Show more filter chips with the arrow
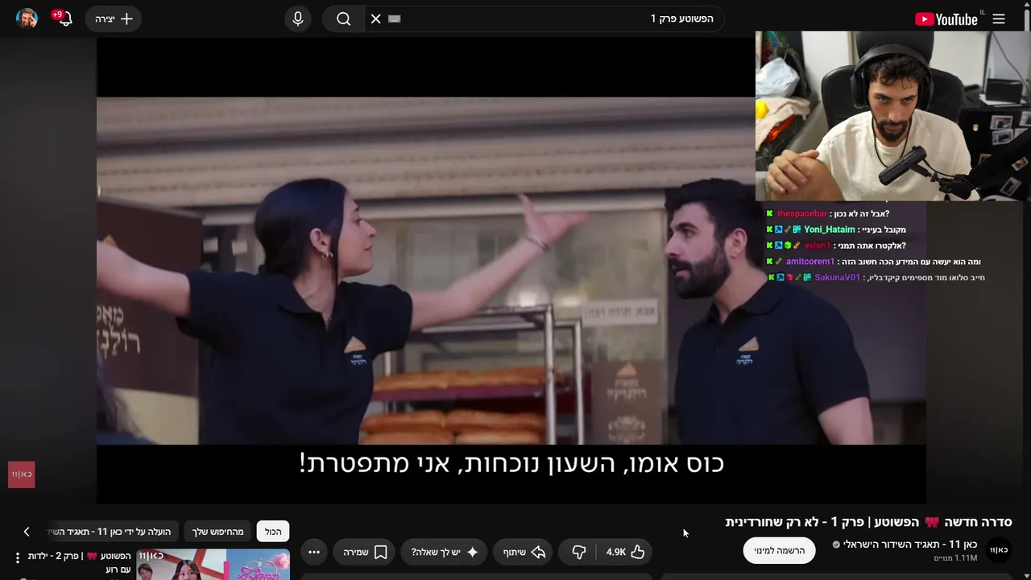The width and height of the screenshot is (1031, 580). point(27,532)
